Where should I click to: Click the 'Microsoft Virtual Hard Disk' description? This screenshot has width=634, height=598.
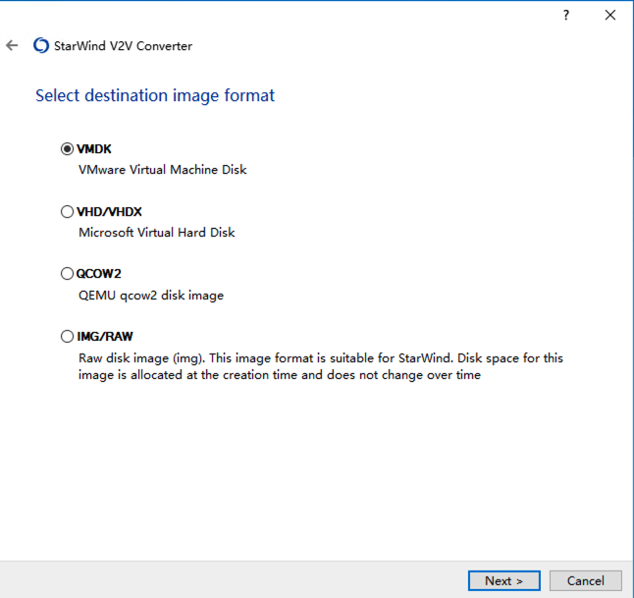(156, 233)
